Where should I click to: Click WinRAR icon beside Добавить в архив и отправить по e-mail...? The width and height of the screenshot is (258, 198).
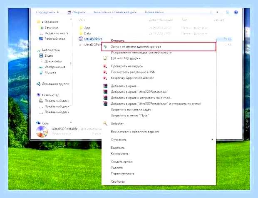tap(105, 98)
